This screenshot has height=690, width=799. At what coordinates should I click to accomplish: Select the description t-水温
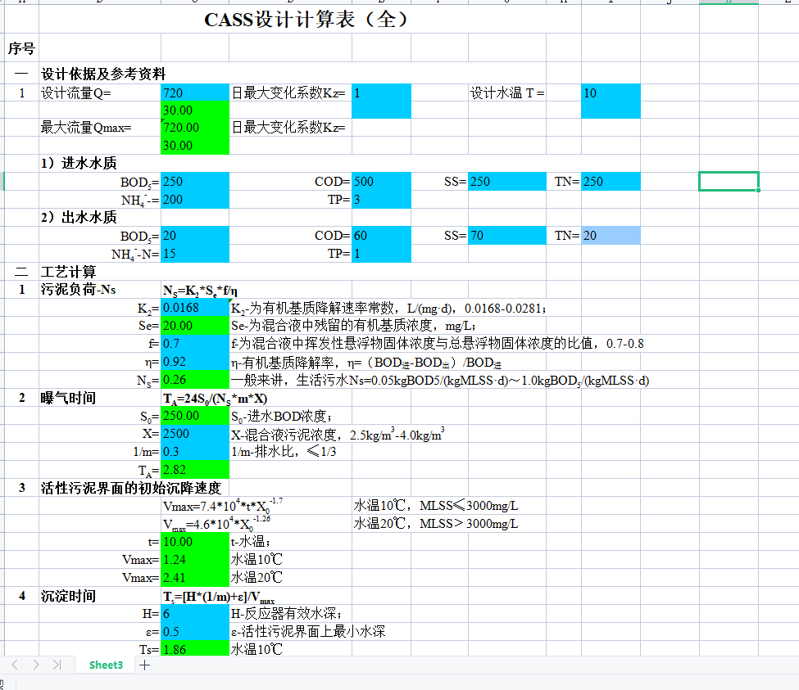pos(250,541)
